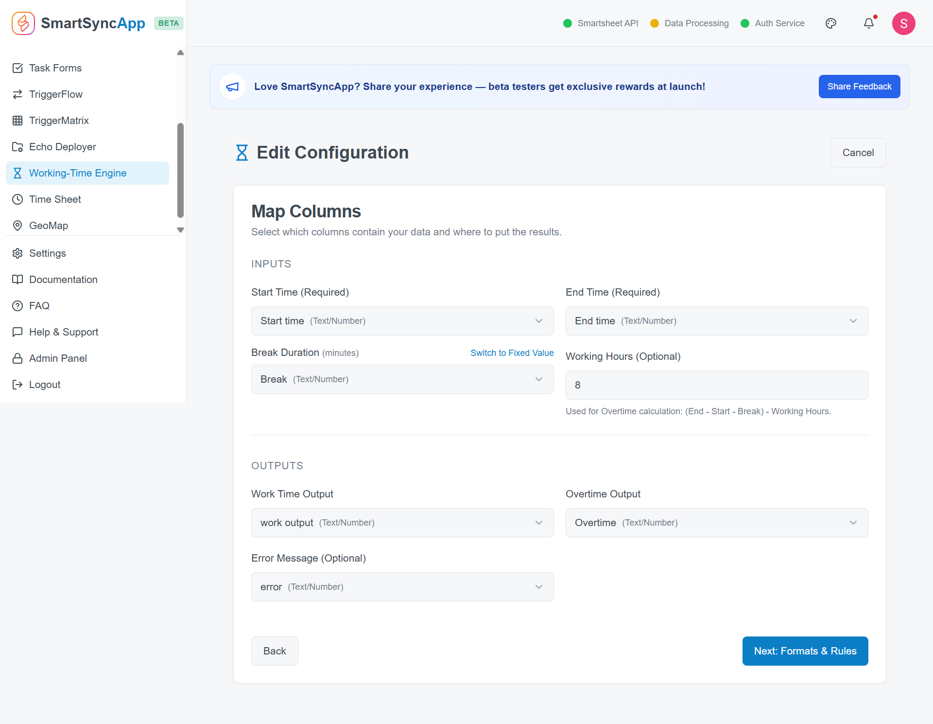Select Echo Deployer menu item
The width and height of the screenshot is (933, 724).
[x=87, y=147]
